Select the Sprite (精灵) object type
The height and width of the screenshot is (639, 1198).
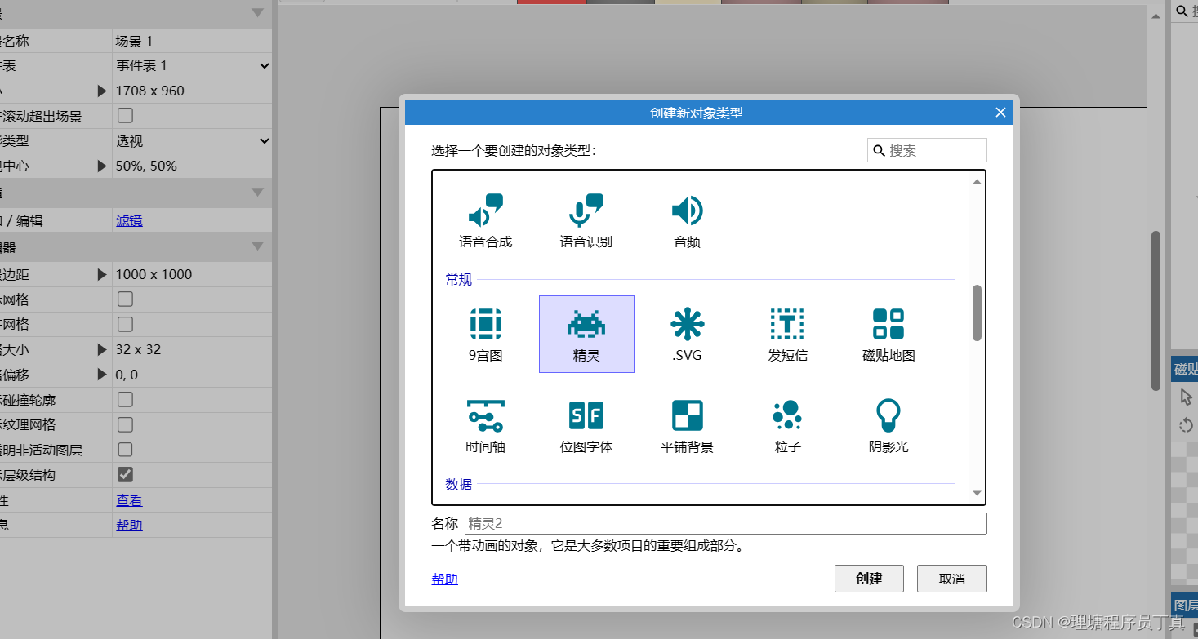(x=586, y=333)
